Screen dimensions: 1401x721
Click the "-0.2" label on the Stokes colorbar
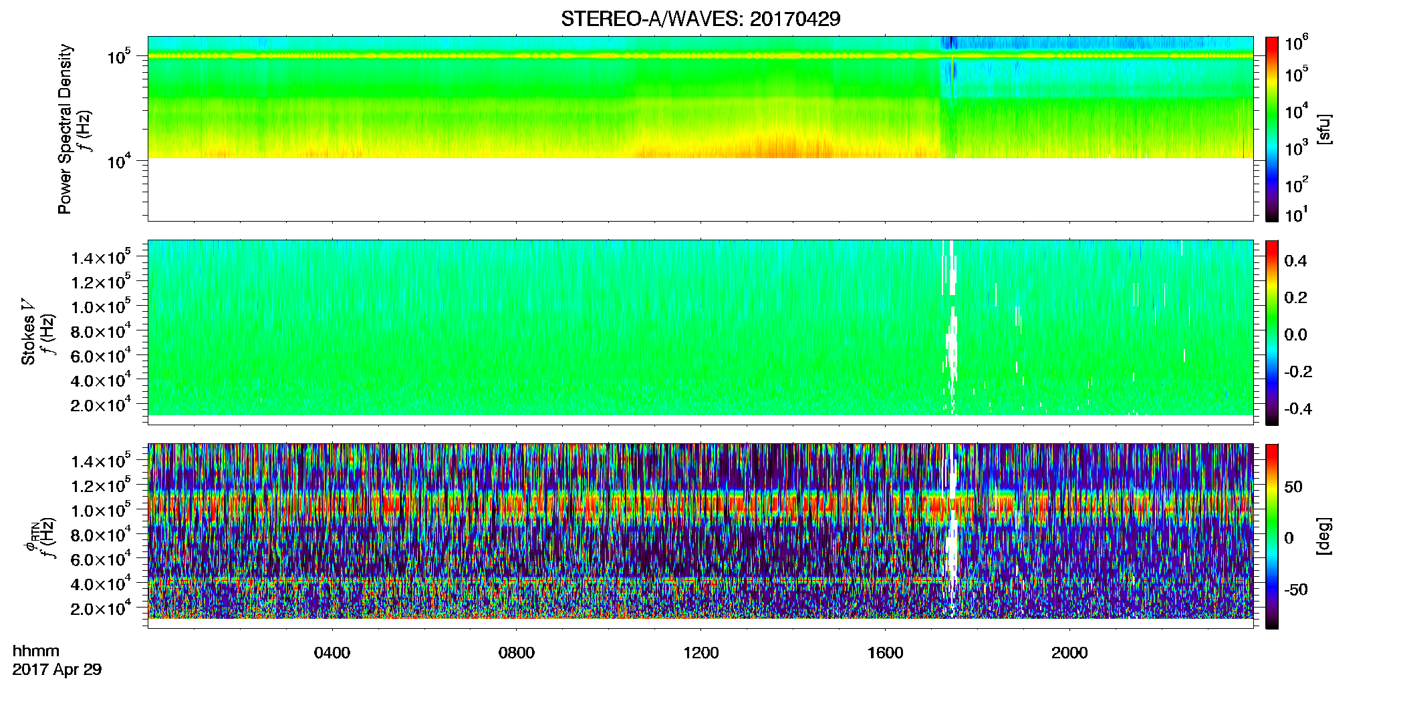pyautogui.click(x=1298, y=372)
